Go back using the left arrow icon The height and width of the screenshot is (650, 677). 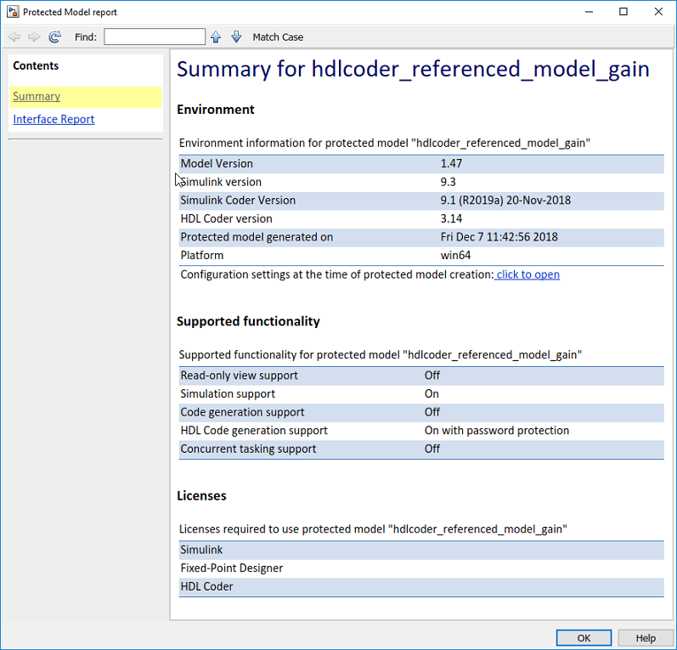(14, 37)
